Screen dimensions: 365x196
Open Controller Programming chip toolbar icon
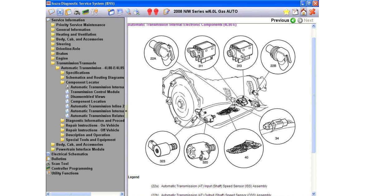point(86,12)
